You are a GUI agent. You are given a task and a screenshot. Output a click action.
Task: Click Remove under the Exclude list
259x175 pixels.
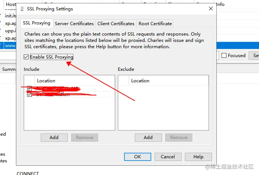pos(179,138)
